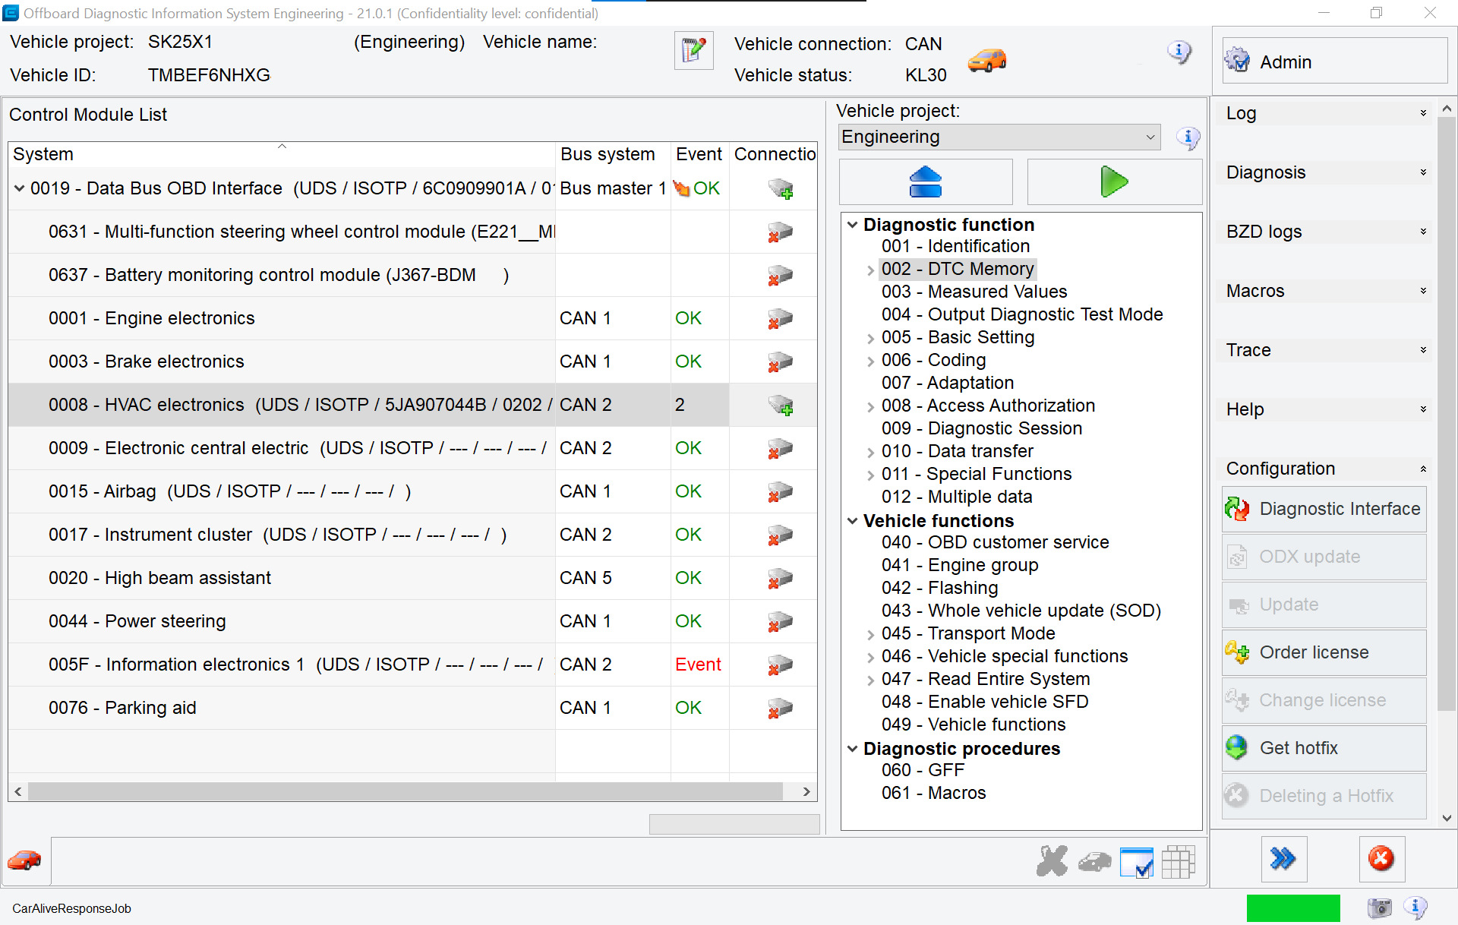
Task: Click the connection icon for 0637 Battery monitoring
Action: coord(780,275)
